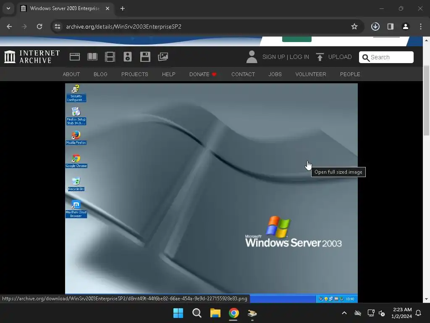Viewport: 430px width, 323px height.
Task: Click the network tray icon
Action: point(371,313)
